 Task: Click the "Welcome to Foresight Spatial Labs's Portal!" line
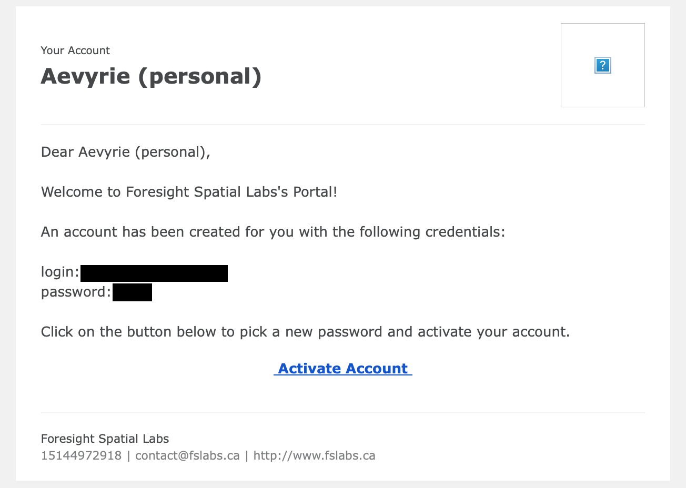(x=189, y=192)
